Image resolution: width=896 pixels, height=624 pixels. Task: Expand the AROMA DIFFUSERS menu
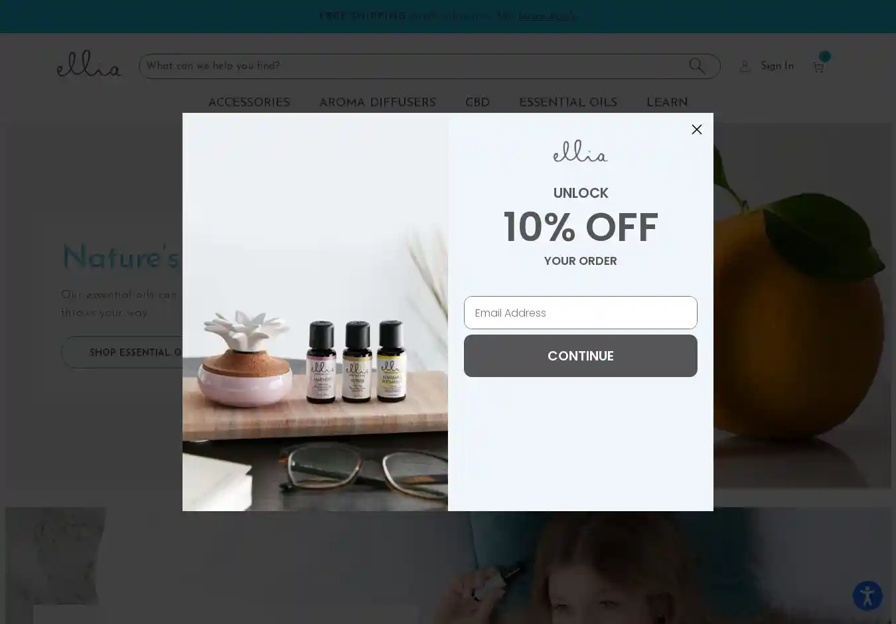(378, 102)
